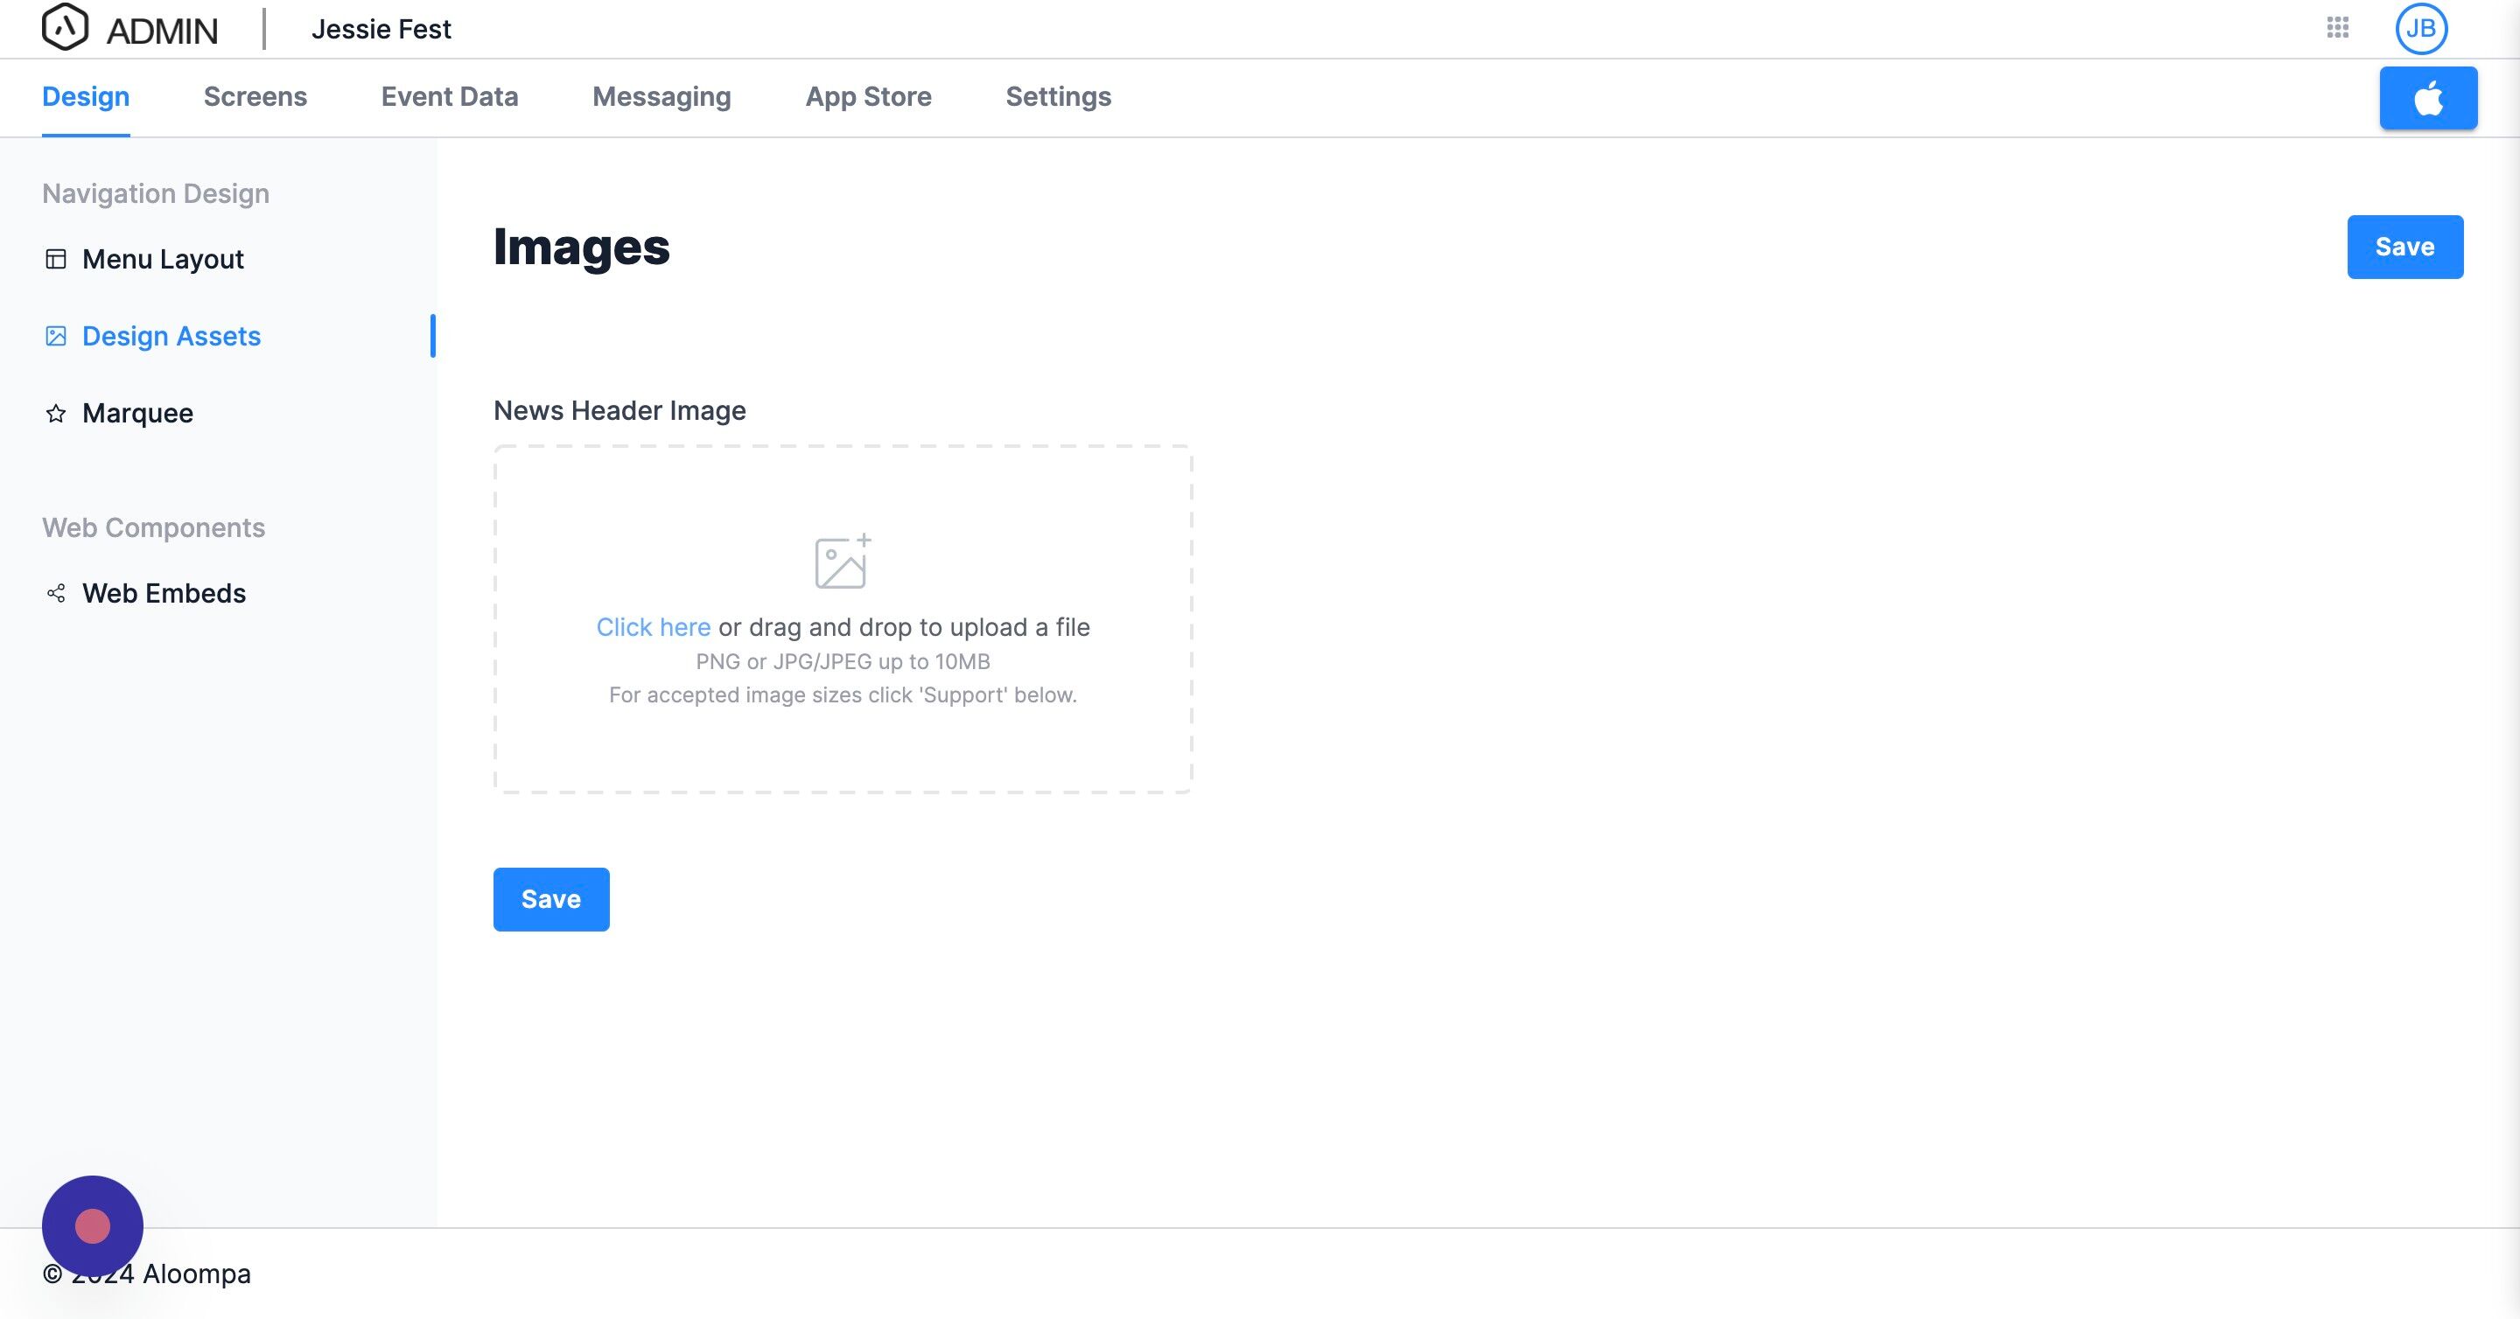Click the Web Embeds share icon
Viewport: 2520px width, 1319px height.
click(x=56, y=594)
